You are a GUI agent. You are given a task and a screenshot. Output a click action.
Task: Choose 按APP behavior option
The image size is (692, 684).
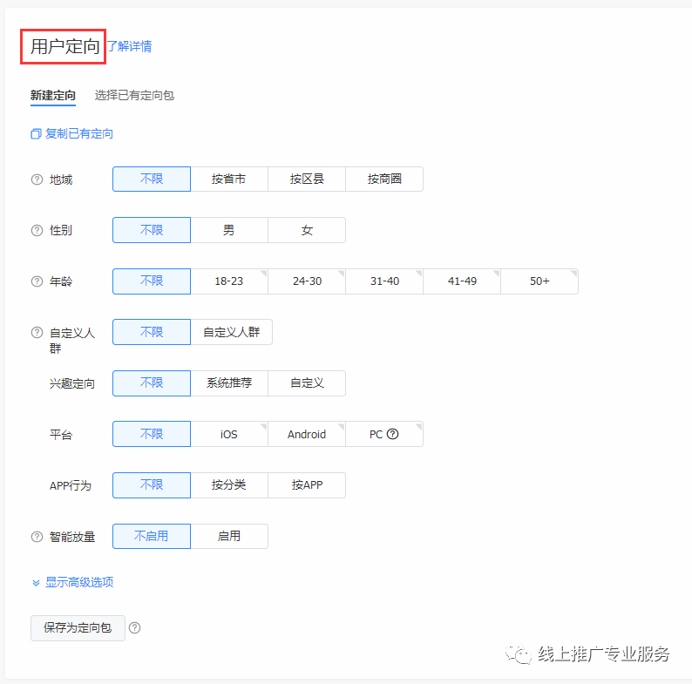(x=307, y=485)
